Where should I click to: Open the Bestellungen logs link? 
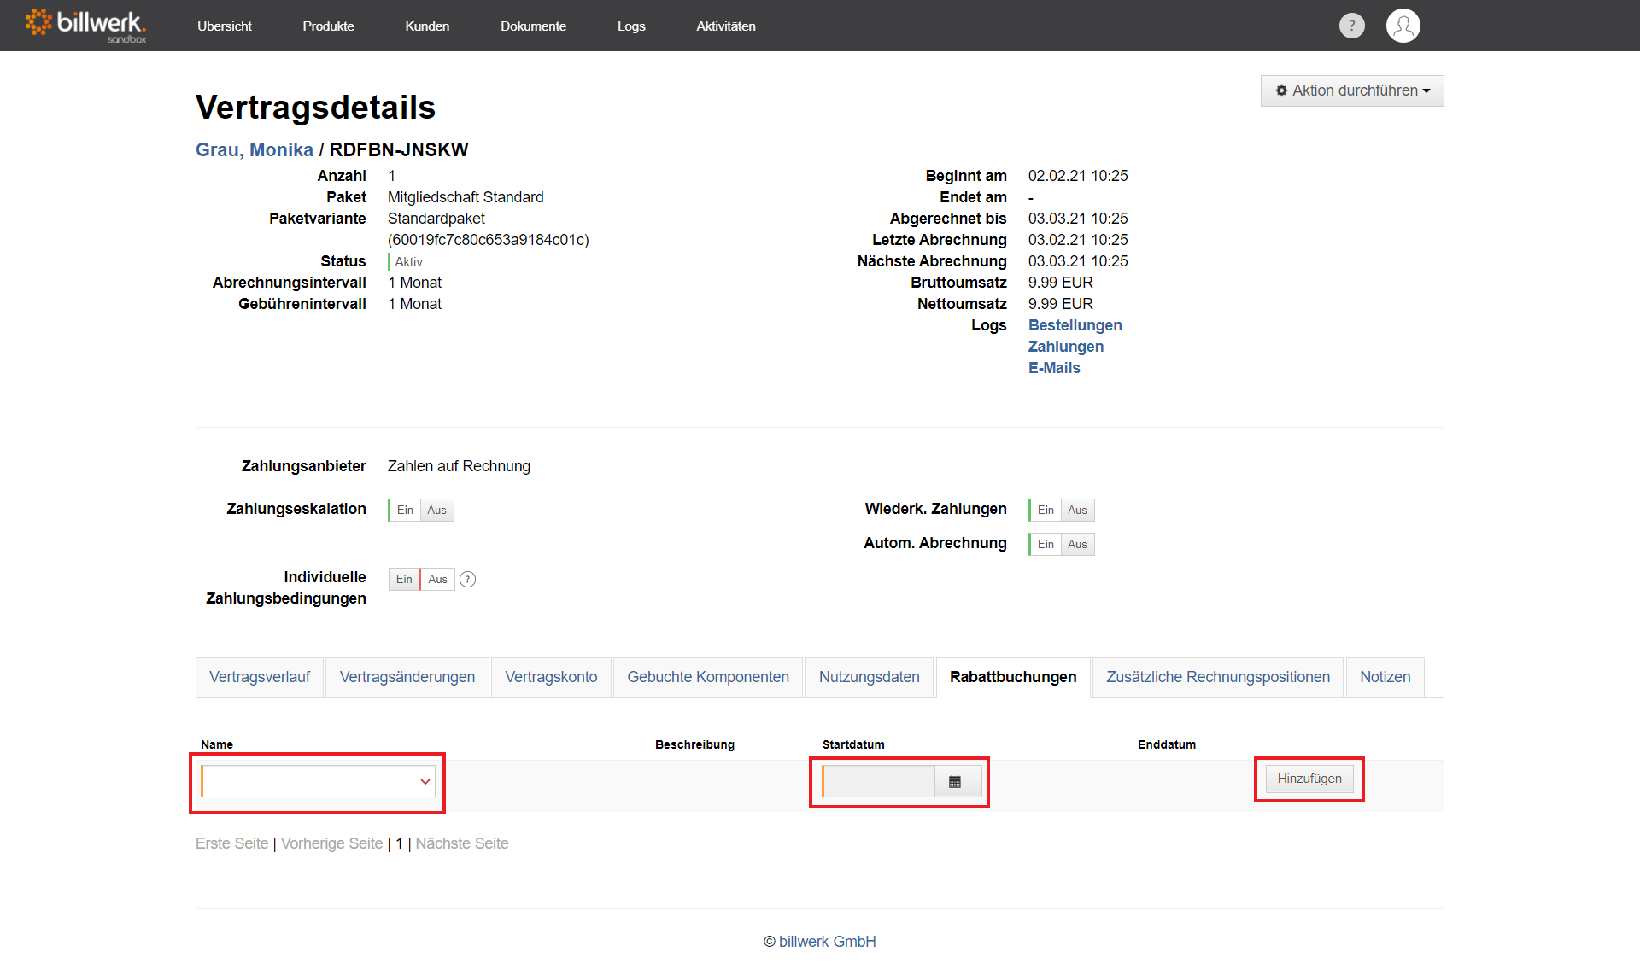[1075, 325]
